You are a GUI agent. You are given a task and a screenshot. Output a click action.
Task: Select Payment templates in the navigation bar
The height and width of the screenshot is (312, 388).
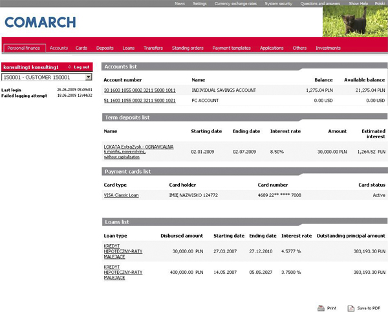tap(232, 48)
